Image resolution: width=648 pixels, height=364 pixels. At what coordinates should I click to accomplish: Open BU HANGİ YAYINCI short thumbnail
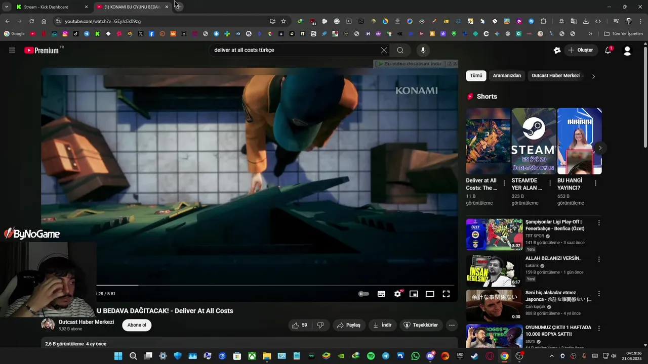(579, 141)
